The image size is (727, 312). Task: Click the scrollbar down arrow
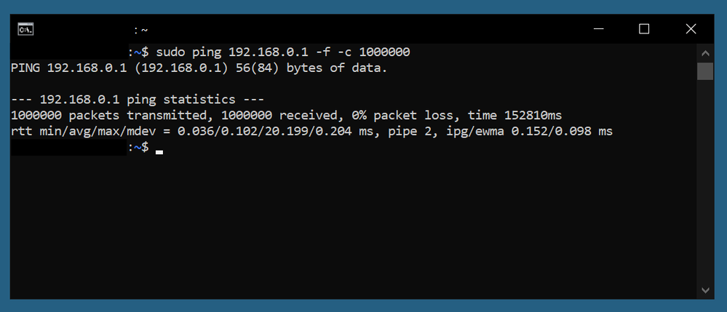(x=705, y=290)
